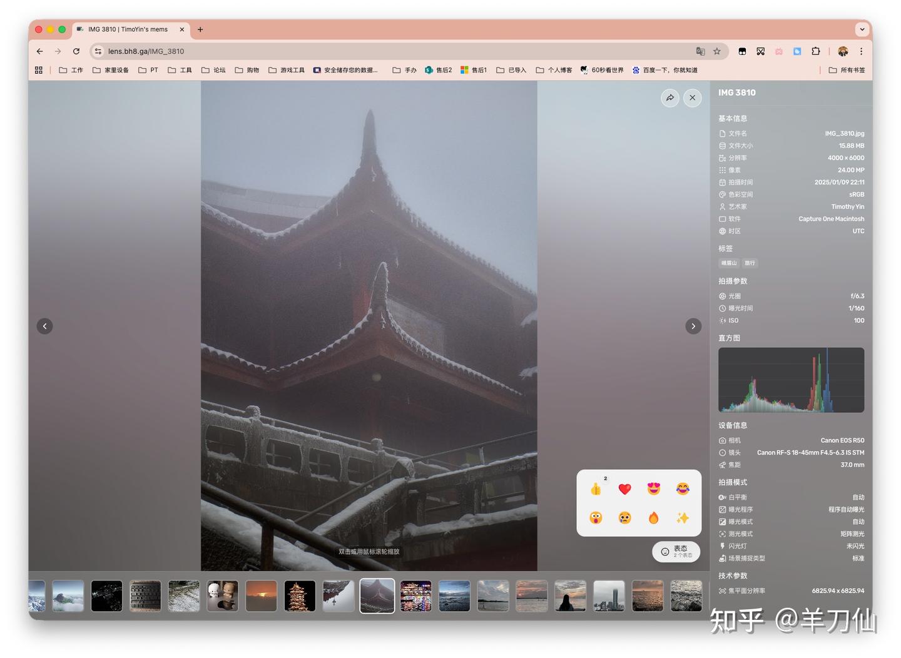The height and width of the screenshot is (658, 901).
Task: Open the 购物 bookmark folder
Action: 247,70
